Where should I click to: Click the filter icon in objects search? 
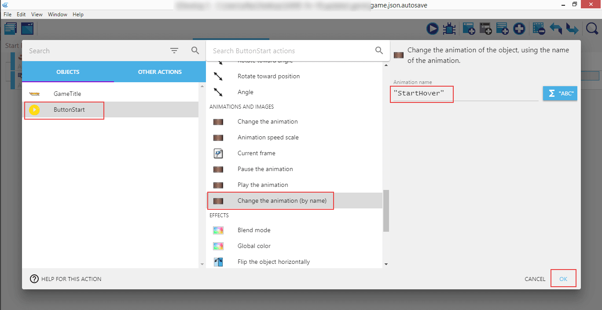click(174, 51)
